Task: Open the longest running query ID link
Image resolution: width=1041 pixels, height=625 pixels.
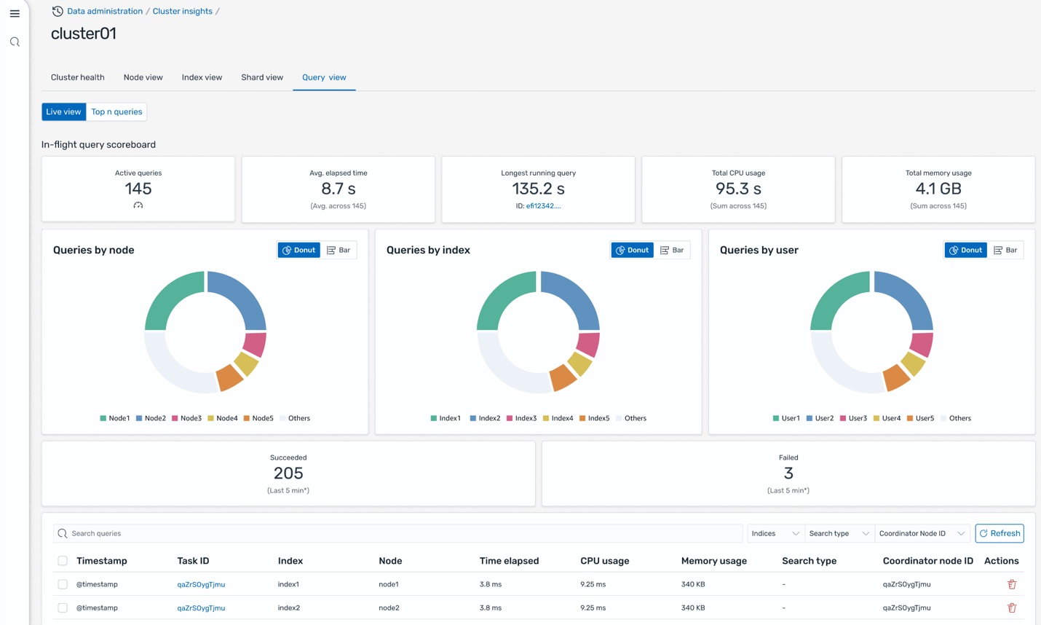Action: tap(543, 206)
